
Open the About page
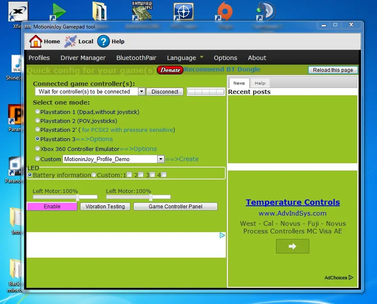257,58
